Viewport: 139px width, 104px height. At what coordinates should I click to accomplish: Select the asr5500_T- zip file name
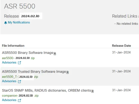click(20, 77)
